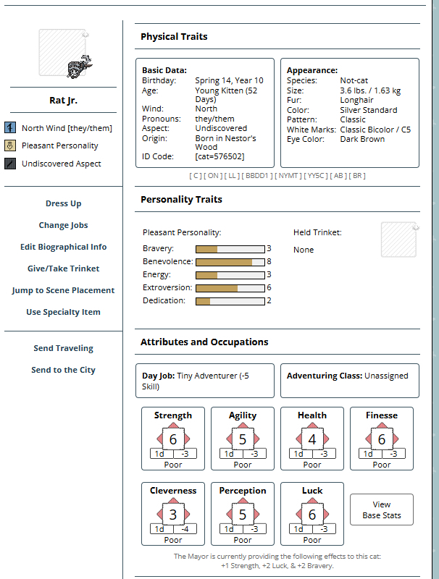Select the empty Held Trinket slot

click(399, 240)
